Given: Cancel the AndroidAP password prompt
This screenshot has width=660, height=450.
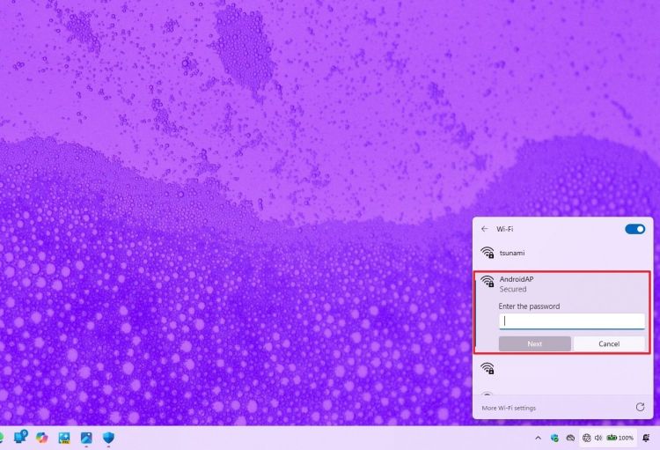Looking at the screenshot, I should click(609, 343).
